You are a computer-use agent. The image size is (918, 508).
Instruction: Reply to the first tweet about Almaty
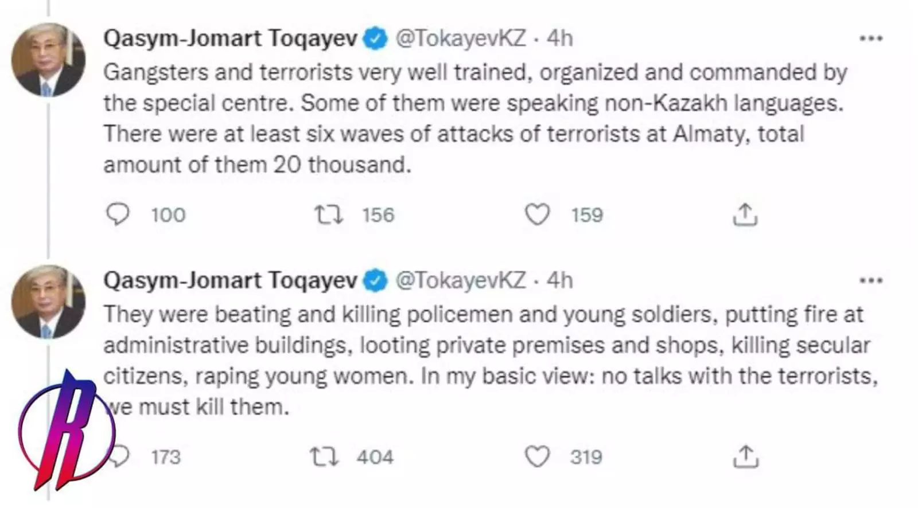coord(118,215)
